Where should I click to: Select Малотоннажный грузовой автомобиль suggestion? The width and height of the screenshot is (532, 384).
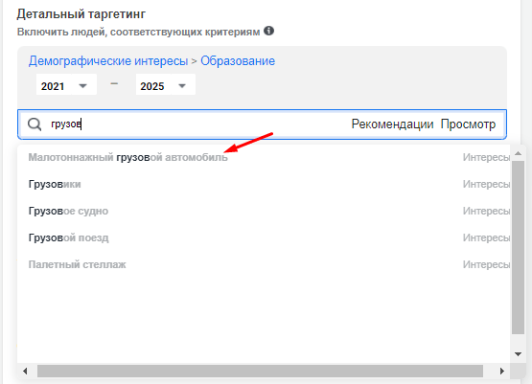264,157
